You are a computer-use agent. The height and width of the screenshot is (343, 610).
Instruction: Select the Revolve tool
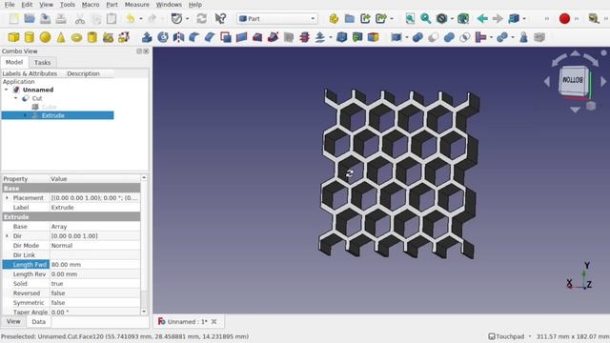point(163,37)
